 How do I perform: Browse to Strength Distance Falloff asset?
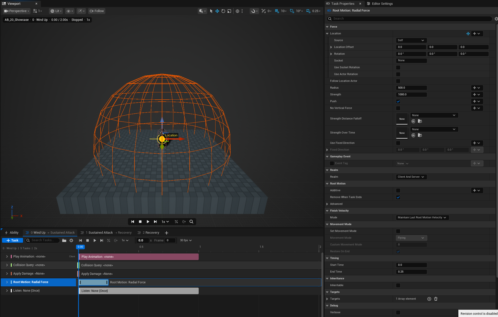tap(420, 121)
